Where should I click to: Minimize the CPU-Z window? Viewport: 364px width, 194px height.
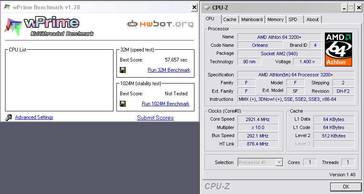(x=344, y=8)
